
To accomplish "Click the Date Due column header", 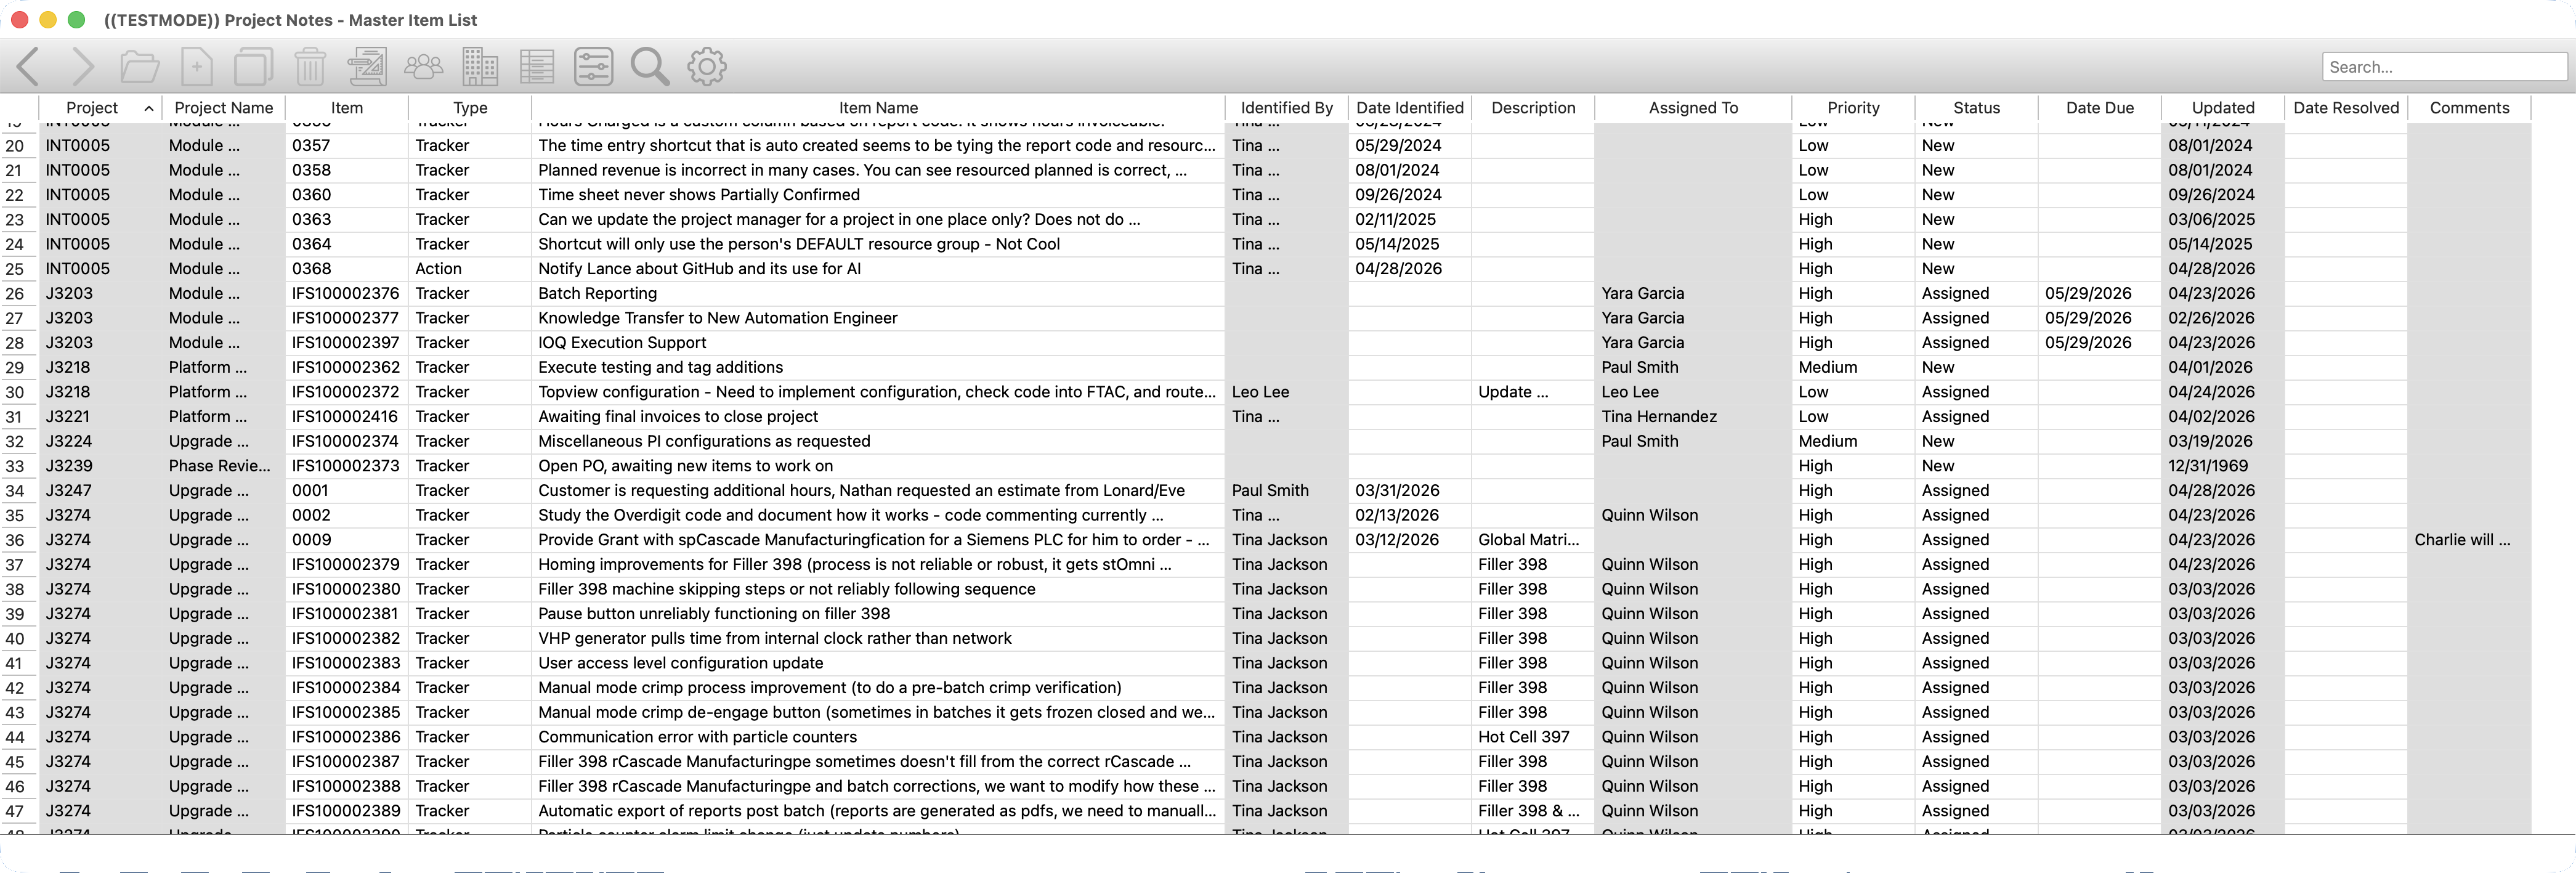I will click(2099, 108).
